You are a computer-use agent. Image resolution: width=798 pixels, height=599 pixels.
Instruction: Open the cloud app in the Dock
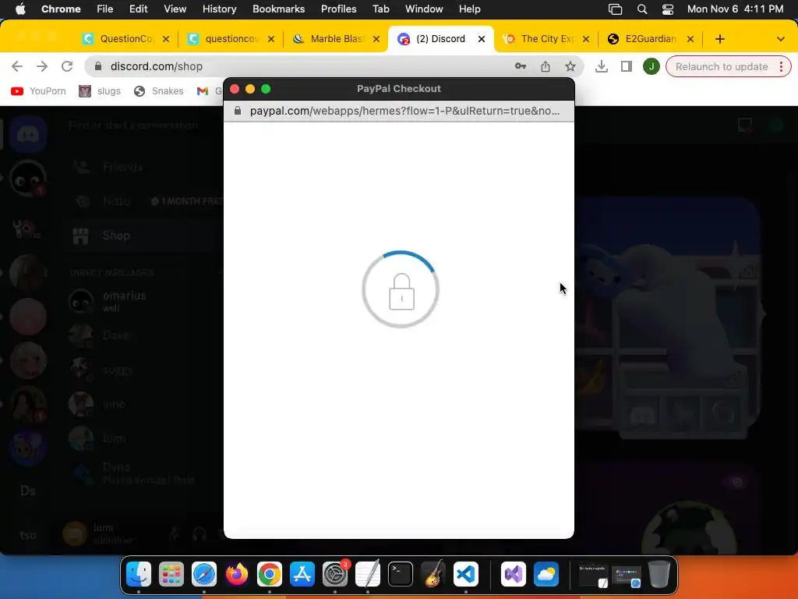pyautogui.click(x=546, y=574)
